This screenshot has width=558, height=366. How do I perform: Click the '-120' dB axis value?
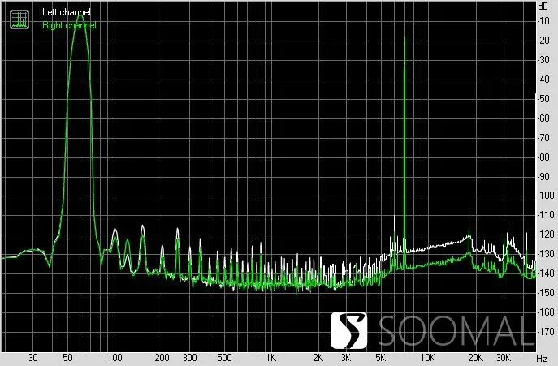(546, 235)
